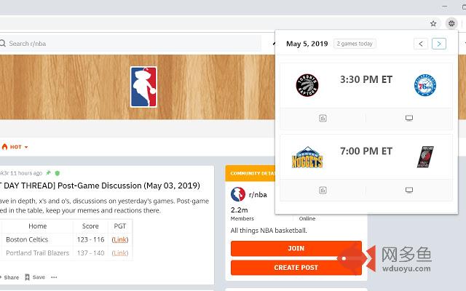Click the Search r/nba input field
The height and width of the screenshot is (291, 466).
click(130, 44)
